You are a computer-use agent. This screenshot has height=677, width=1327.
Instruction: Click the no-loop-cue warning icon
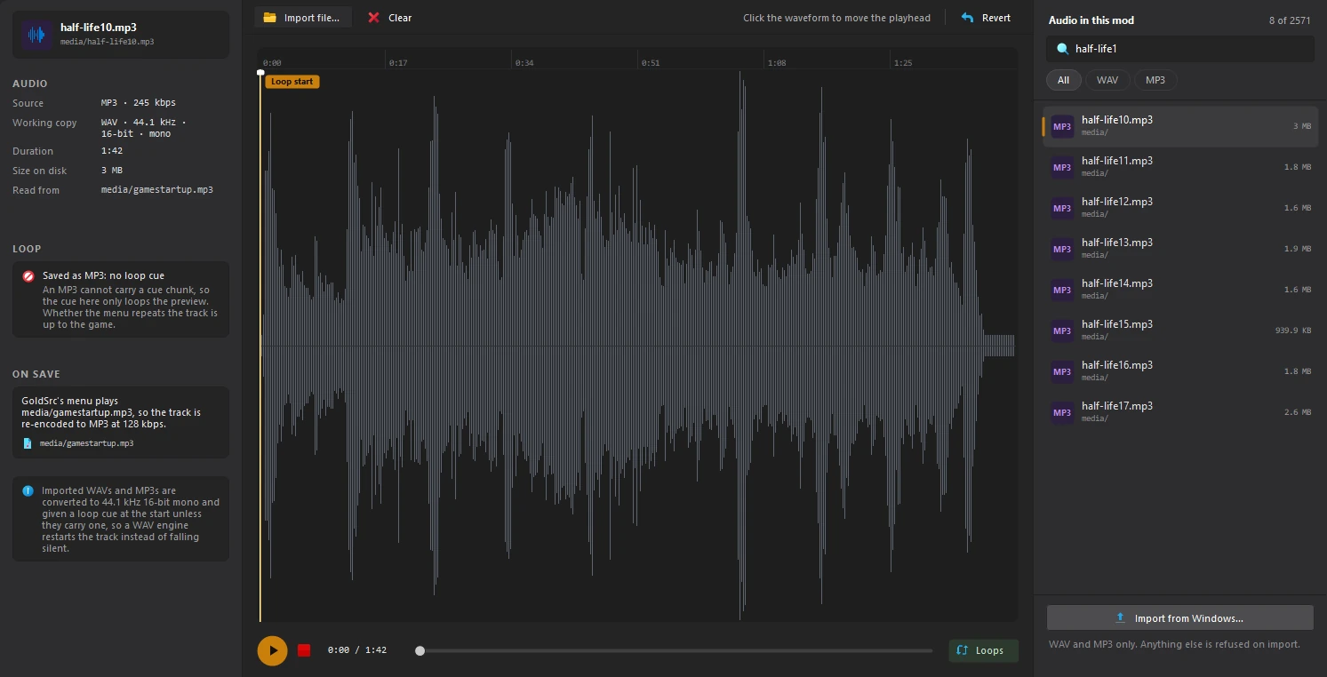pos(28,276)
